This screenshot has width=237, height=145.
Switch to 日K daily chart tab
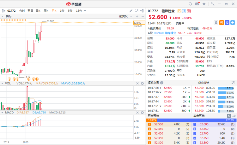pyautogui.click(x=38, y=11)
